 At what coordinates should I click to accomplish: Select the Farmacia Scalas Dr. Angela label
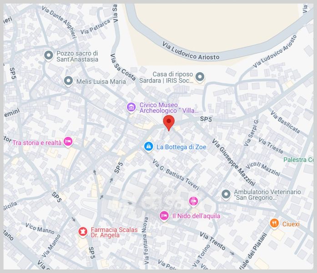tap(114, 233)
